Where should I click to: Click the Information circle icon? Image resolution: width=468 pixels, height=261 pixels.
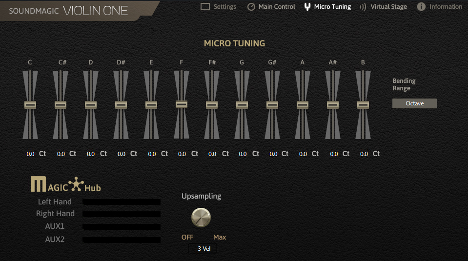[421, 7]
